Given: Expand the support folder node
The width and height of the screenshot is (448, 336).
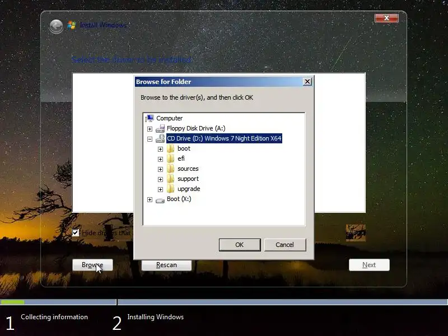Looking at the screenshot, I should point(160,179).
